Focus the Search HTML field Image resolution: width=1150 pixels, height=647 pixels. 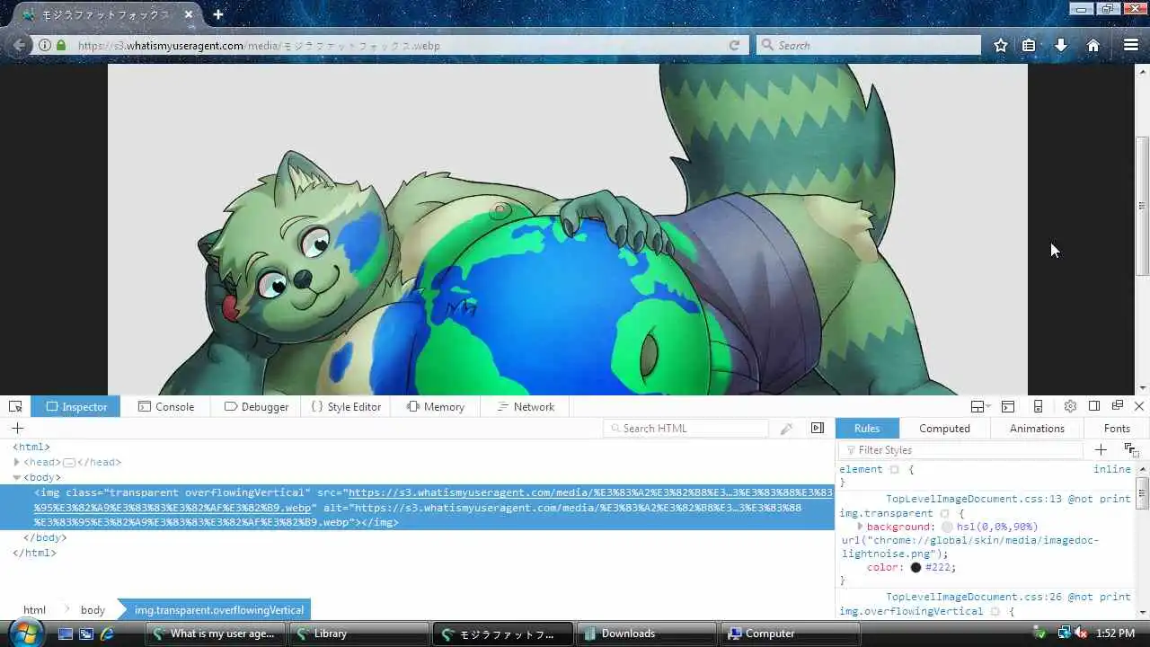[x=686, y=429]
